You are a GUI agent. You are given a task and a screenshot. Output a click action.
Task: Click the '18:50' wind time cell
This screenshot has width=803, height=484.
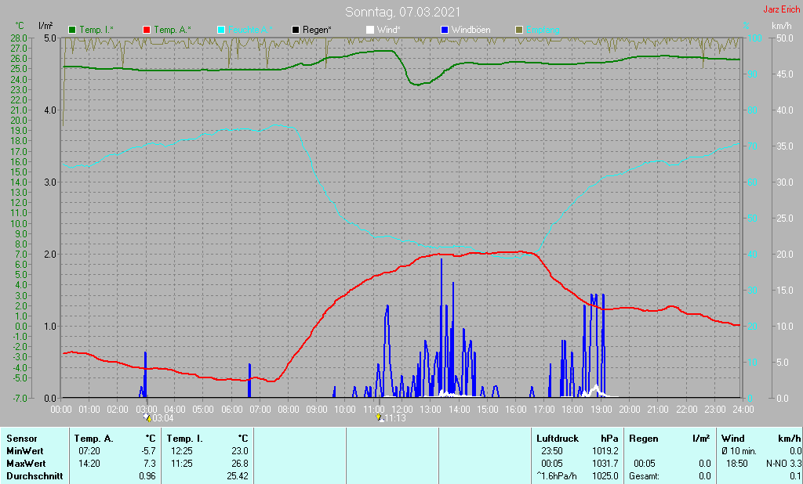pyautogui.click(x=737, y=464)
